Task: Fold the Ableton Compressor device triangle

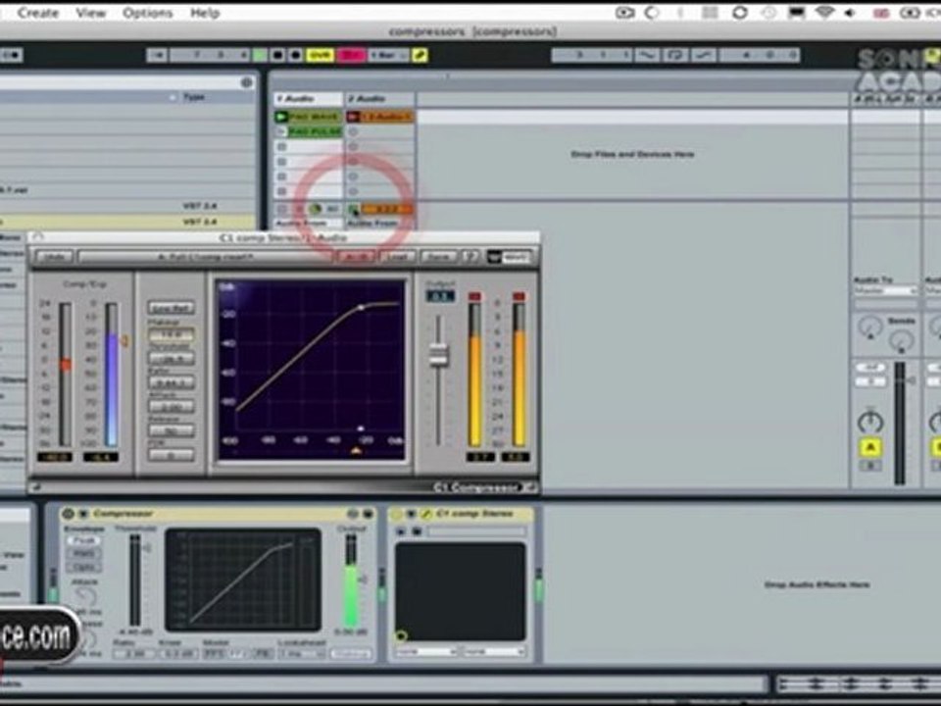Action: 83,514
